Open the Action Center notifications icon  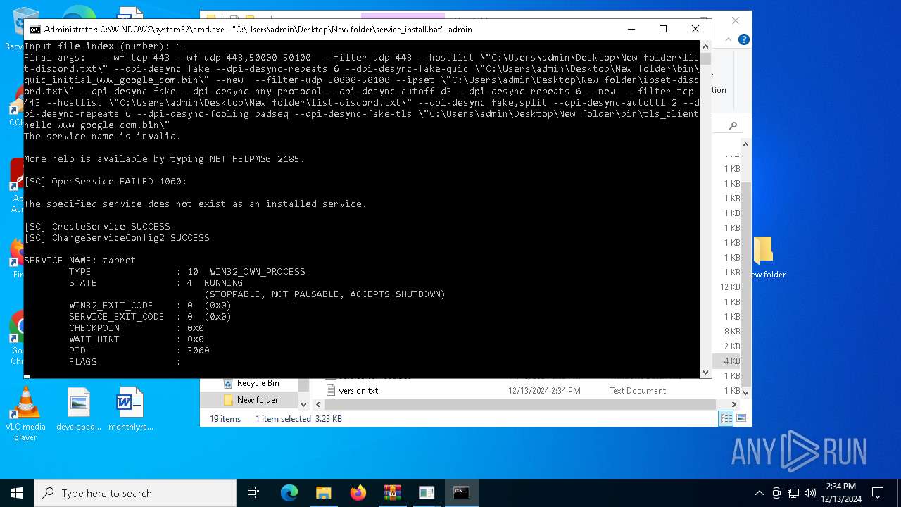pos(878,493)
